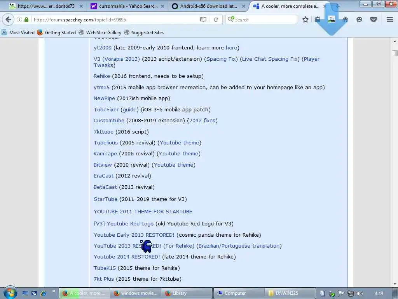Open Youtube theme link beside Tubelious
The width and height of the screenshot is (398, 299).
(x=180, y=142)
